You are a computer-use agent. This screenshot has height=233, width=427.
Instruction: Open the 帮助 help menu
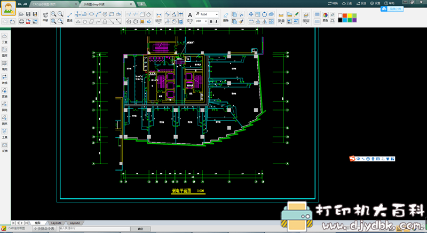click(x=390, y=3)
